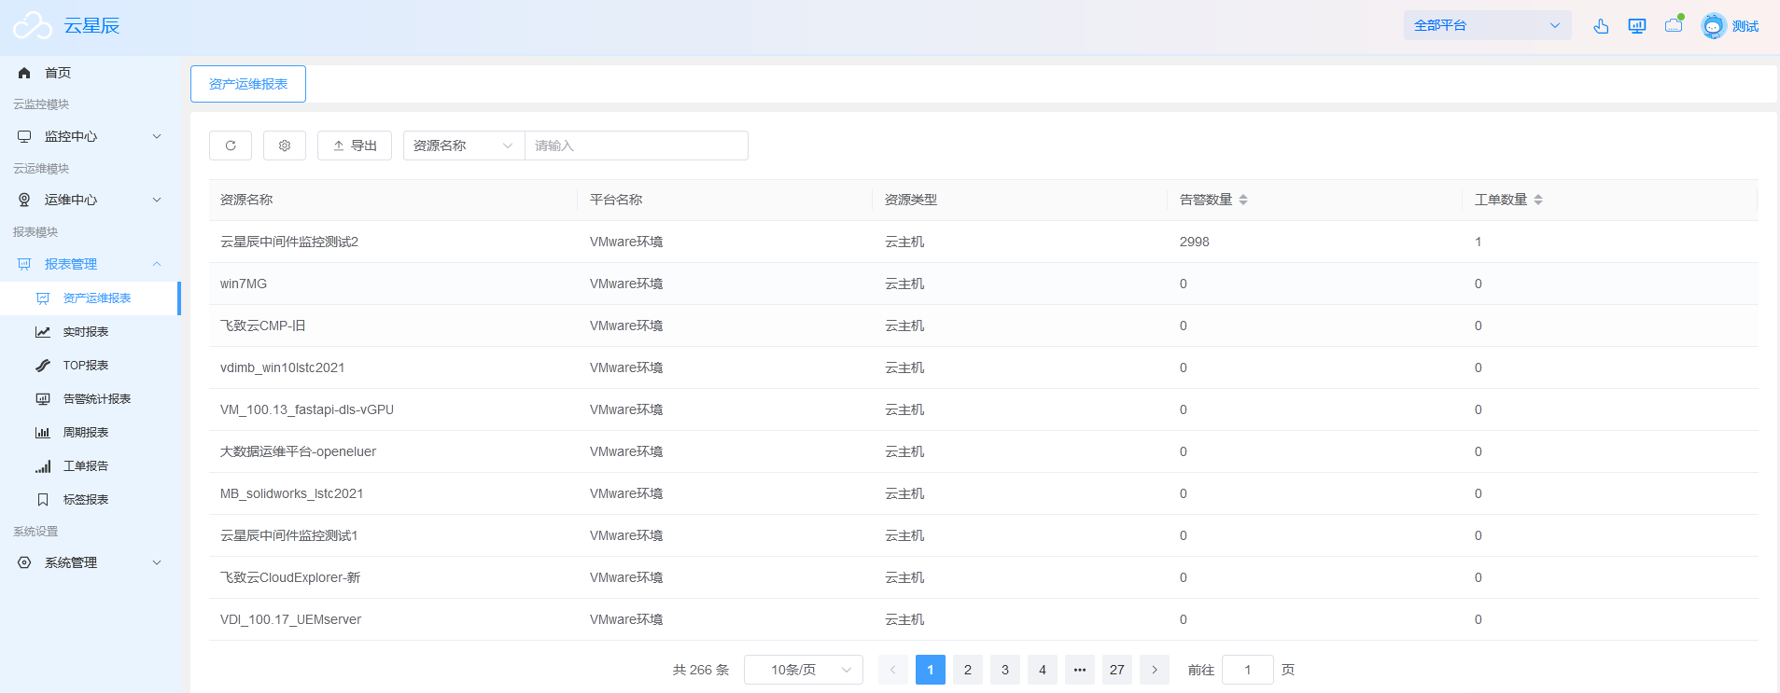The height and width of the screenshot is (693, 1780).
Task: Select row VM_100.13_fastapi-dls-vGPU
Action: tap(983, 409)
